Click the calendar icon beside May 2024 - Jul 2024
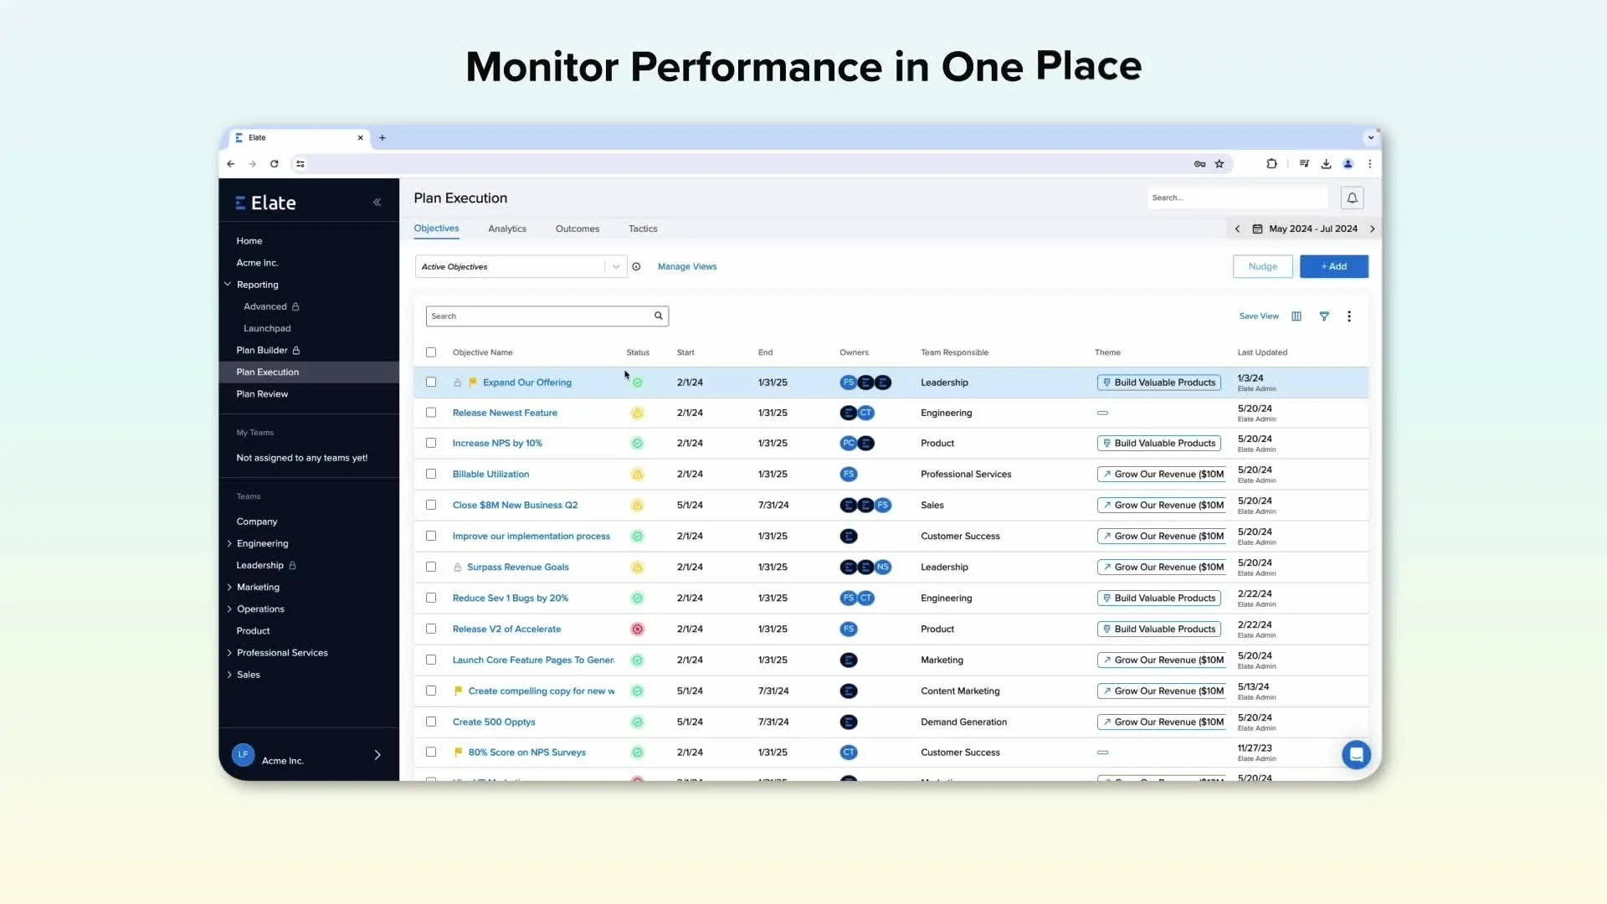This screenshot has height=904, width=1607. 1257,229
